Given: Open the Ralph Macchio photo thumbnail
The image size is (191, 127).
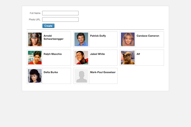Looking at the screenshot, I should click(35, 57).
